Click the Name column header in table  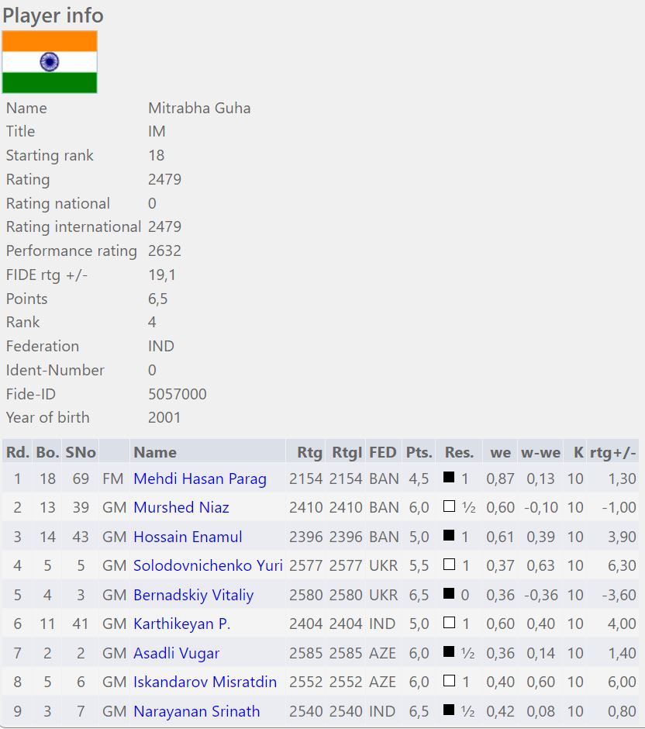(155, 452)
